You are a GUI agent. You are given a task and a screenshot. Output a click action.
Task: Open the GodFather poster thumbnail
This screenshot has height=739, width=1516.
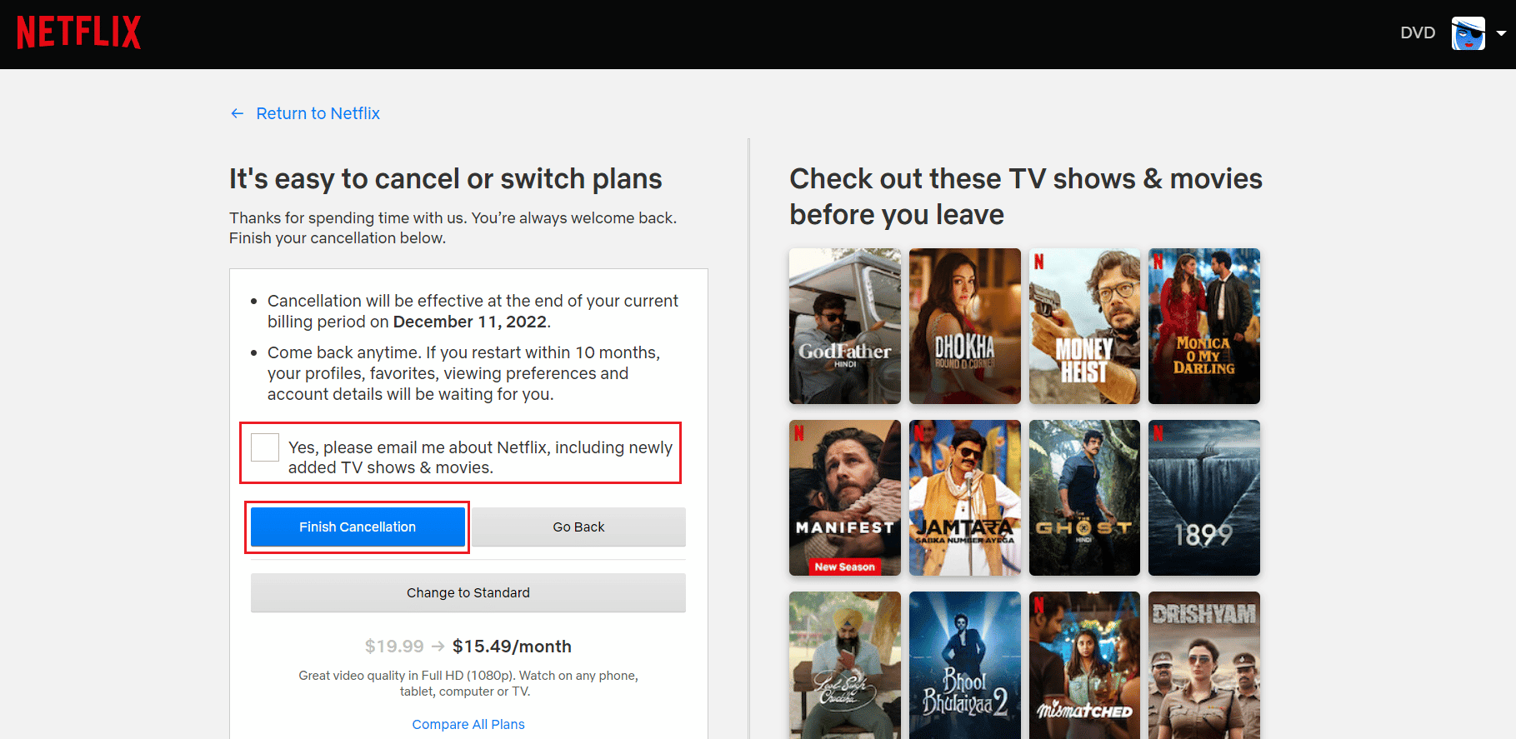point(845,326)
